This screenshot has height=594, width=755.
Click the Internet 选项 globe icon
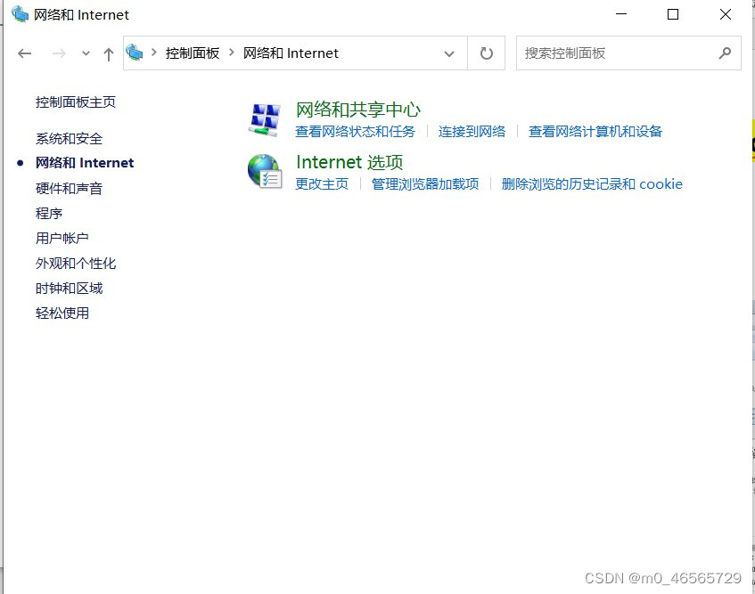click(265, 171)
